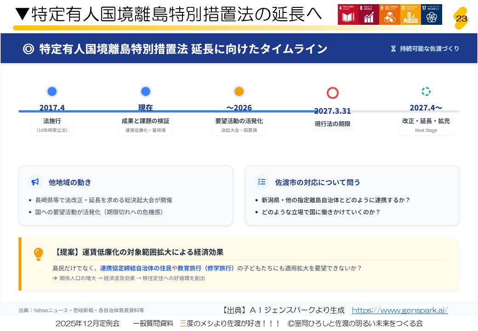Select the 2017.4 法施行 timeline marker

pyautogui.click(x=52, y=91)
